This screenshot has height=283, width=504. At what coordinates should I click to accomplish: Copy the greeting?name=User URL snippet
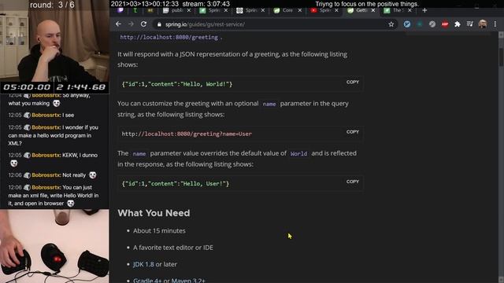point(353,132)
